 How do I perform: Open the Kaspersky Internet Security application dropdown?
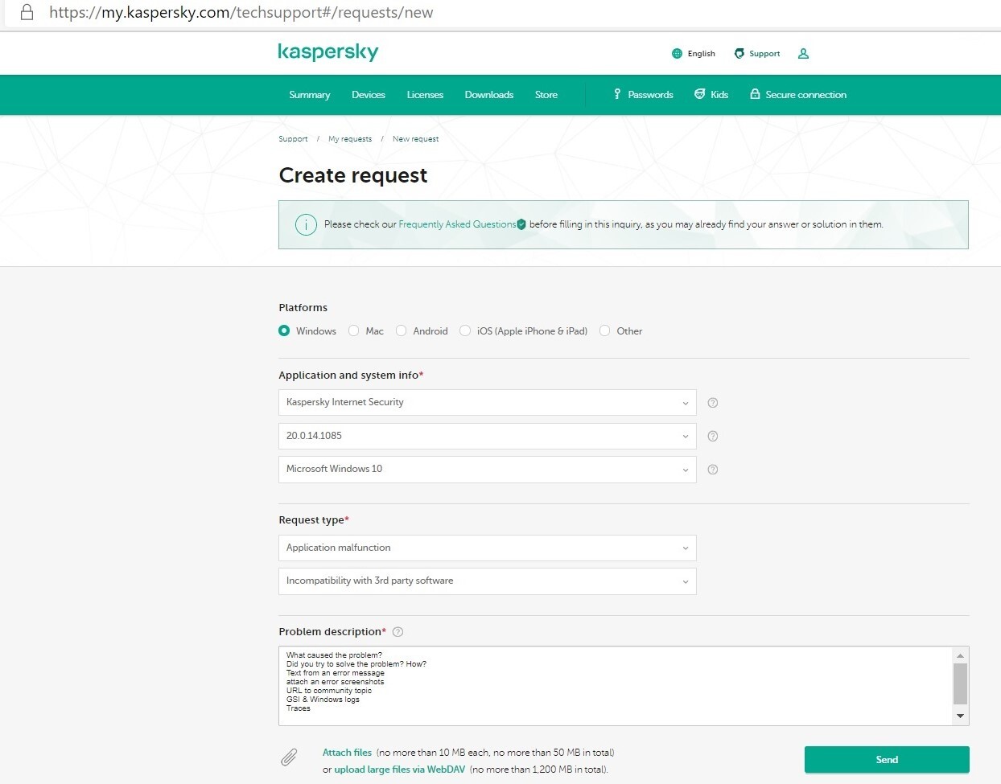(488, 403)
